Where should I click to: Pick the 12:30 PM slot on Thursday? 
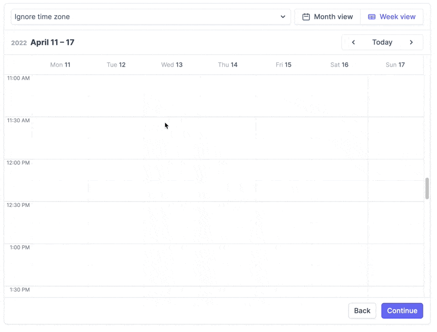[228, 223]
